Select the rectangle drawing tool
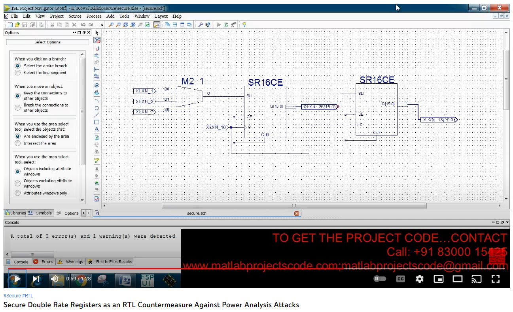 [97, 122]
